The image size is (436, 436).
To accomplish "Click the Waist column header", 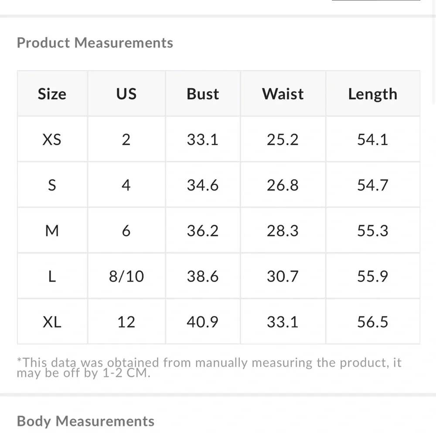I will point(283,94).
